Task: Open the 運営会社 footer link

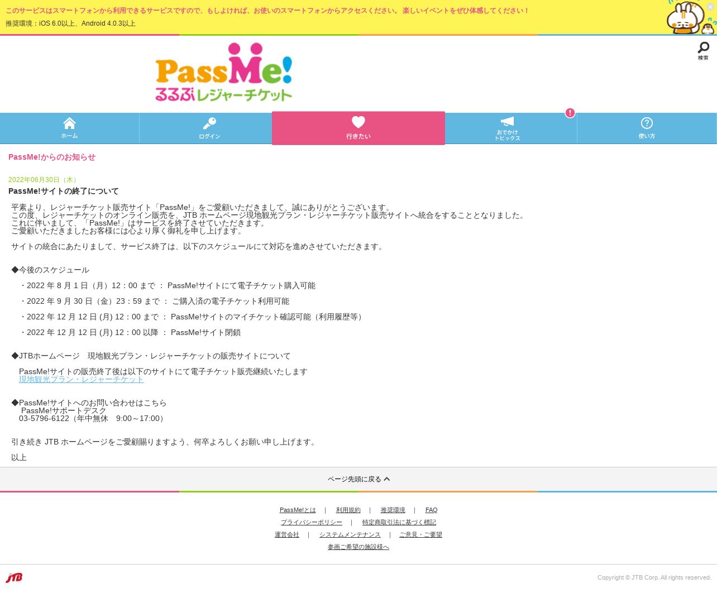Action: [x=287, y=534]
